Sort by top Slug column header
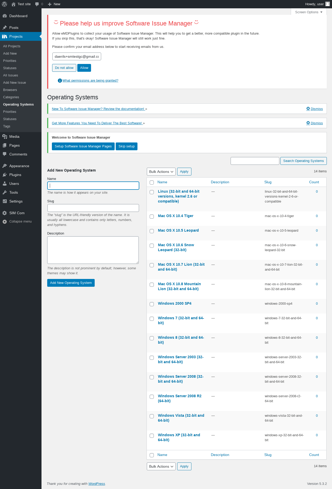Viewport: 332px width, 489px height. pyautogui.click(x=268, y=182)
